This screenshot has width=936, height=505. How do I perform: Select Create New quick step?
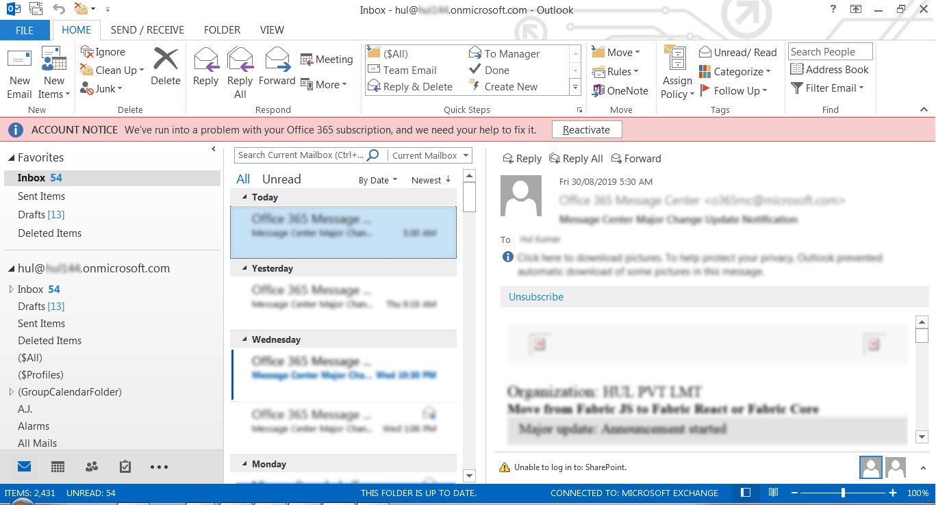(x=503, y=87)
